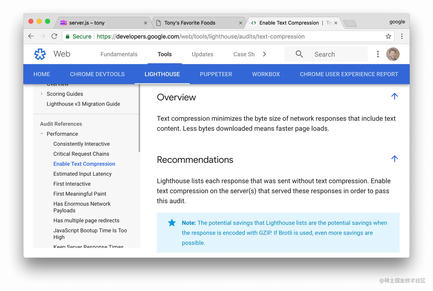
Task: Go back to the previous page
Action: pos(31,36)
